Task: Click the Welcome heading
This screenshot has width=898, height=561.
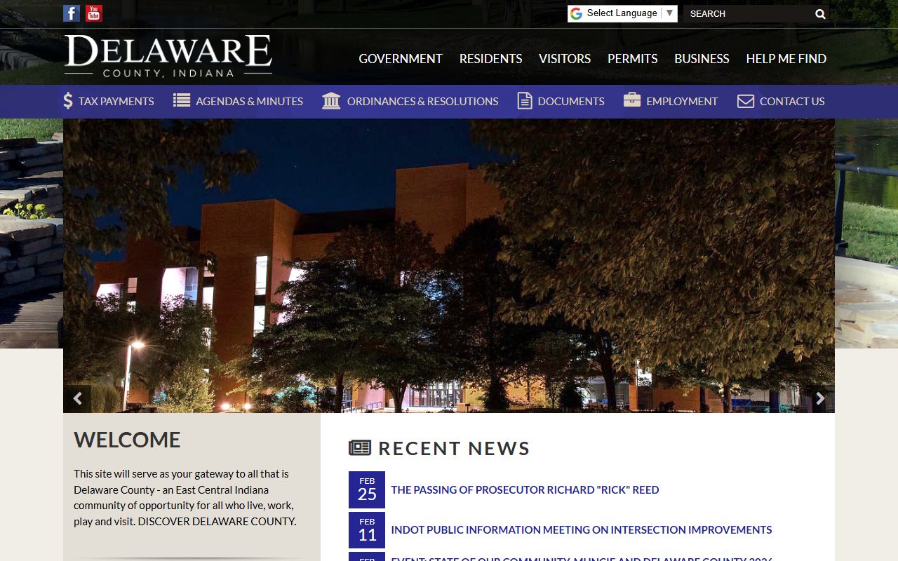Action: tap(127, 440)
